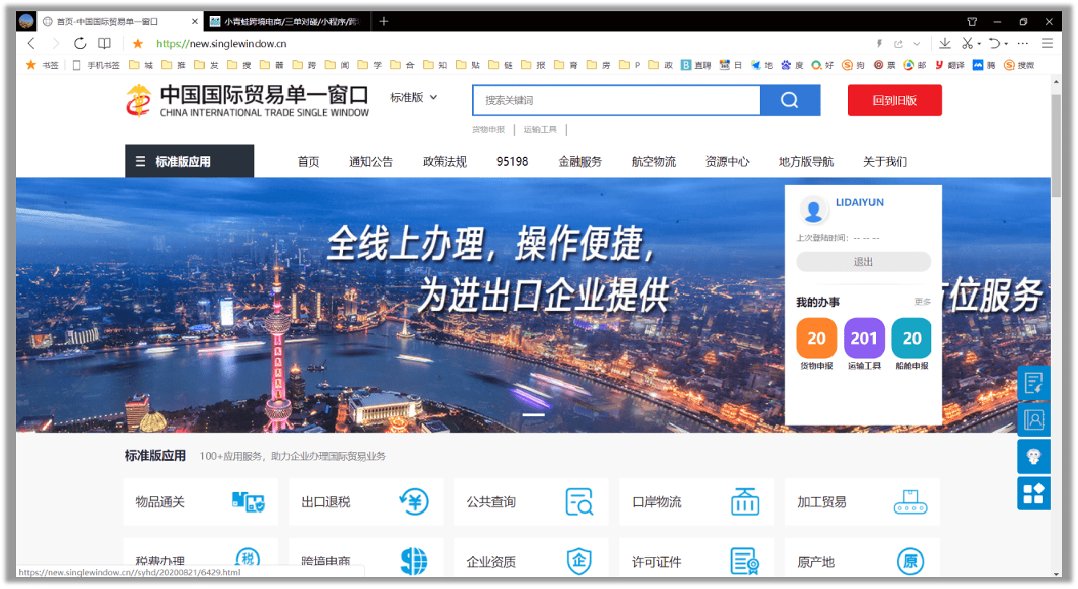Viewport: 1078px width, 589px height.
Task: Open the 口岸物流 service card
Action: click(696, 502)
